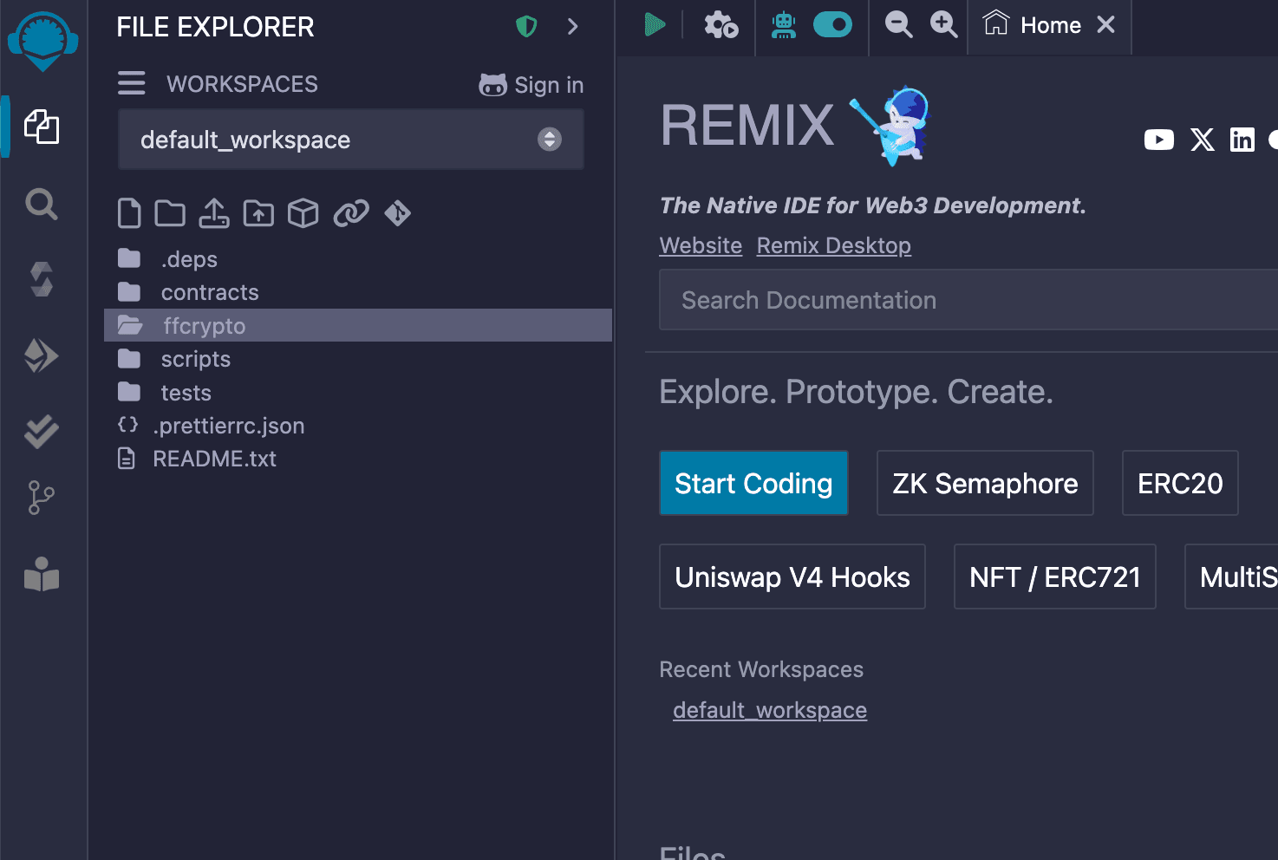
Task: Open the default_workspace dropdown selector
Action: (x=351, y=140)
